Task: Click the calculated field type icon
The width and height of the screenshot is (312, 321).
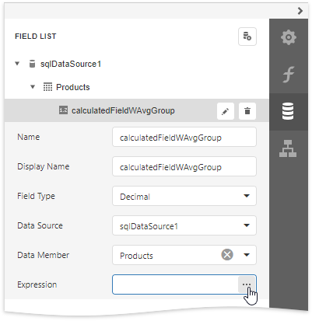Action: point(63,110)
